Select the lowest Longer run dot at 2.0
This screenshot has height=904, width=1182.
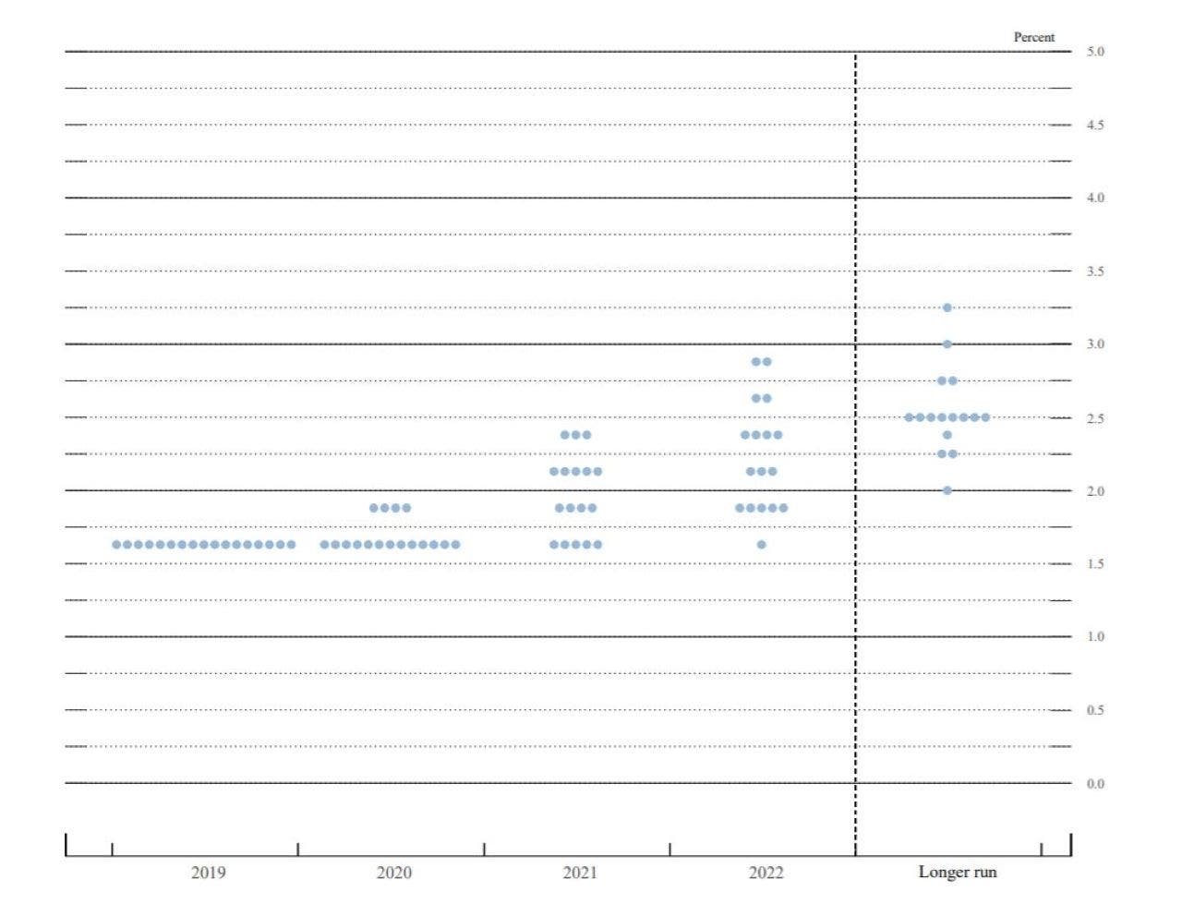click(947, 490)
